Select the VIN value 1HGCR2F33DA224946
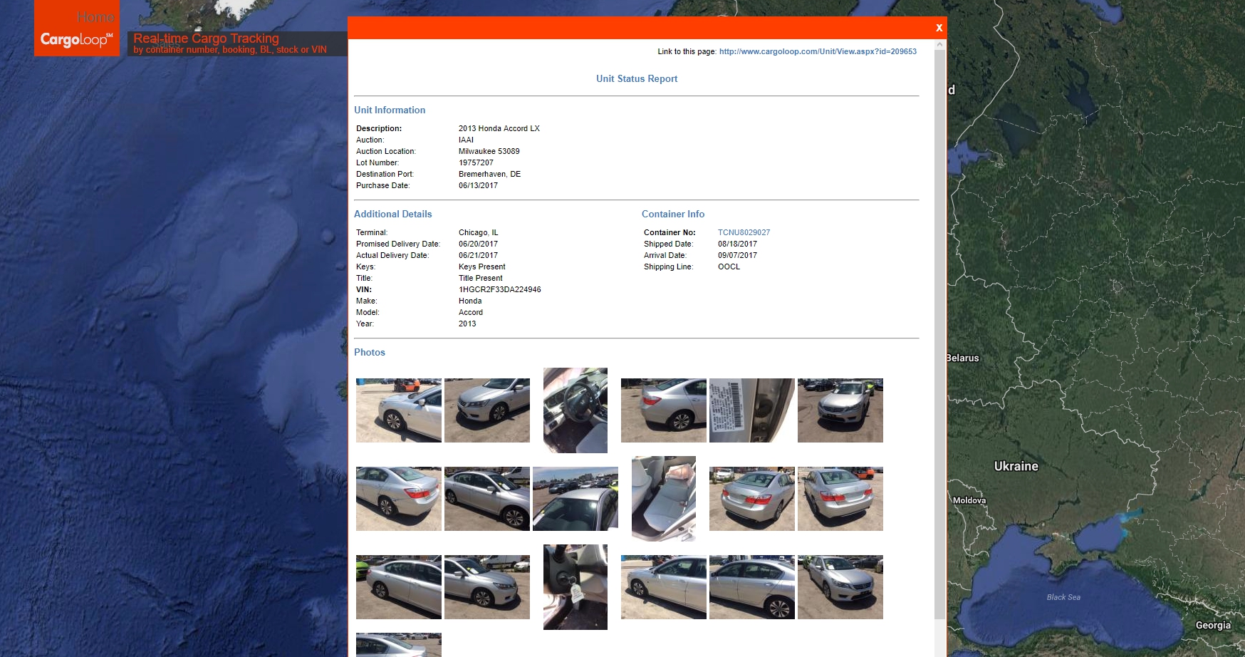1245x657 pixels. [x=500, y=289]
